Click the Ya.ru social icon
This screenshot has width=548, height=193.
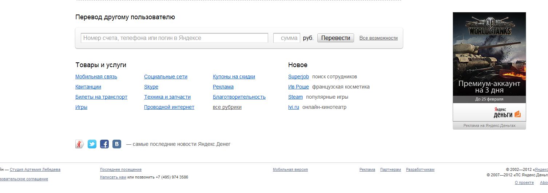point(79,144)
